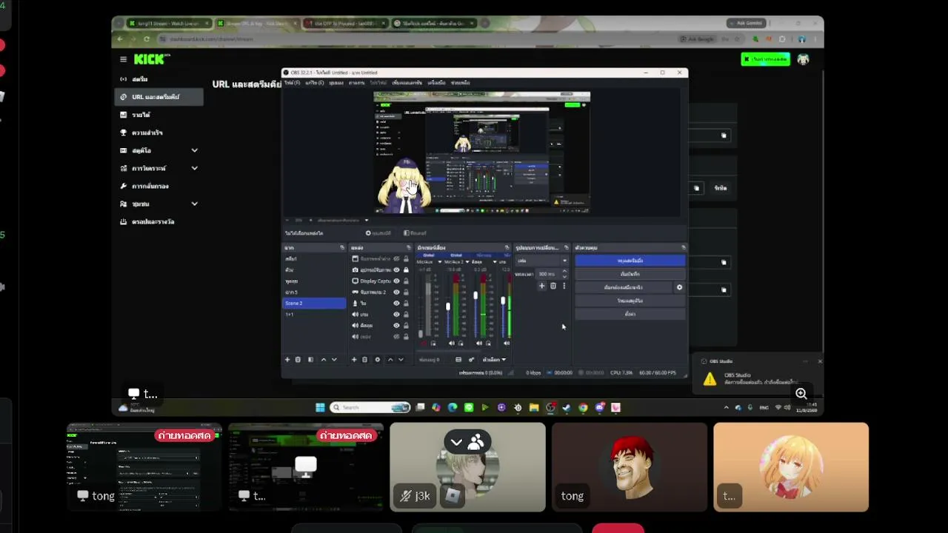The height and width of the screenshot is (533, 948).
Task: Open the Windows Start menu on the shared taskbar
Action: click(320, 407)
